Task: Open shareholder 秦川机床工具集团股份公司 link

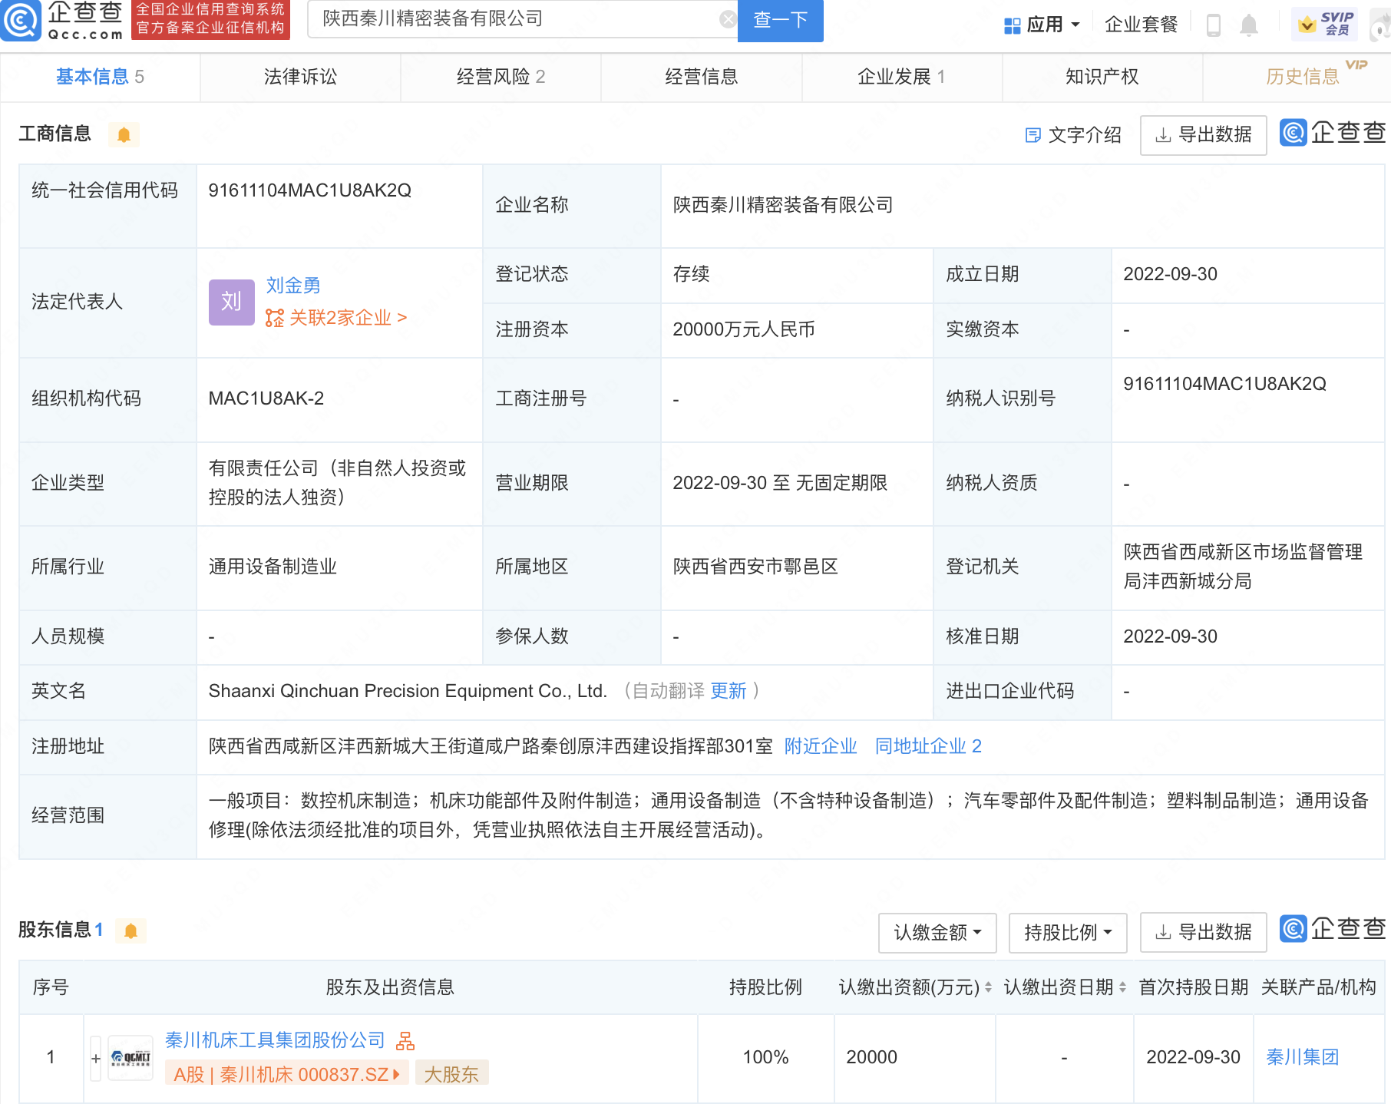Action: [275, 1040]
